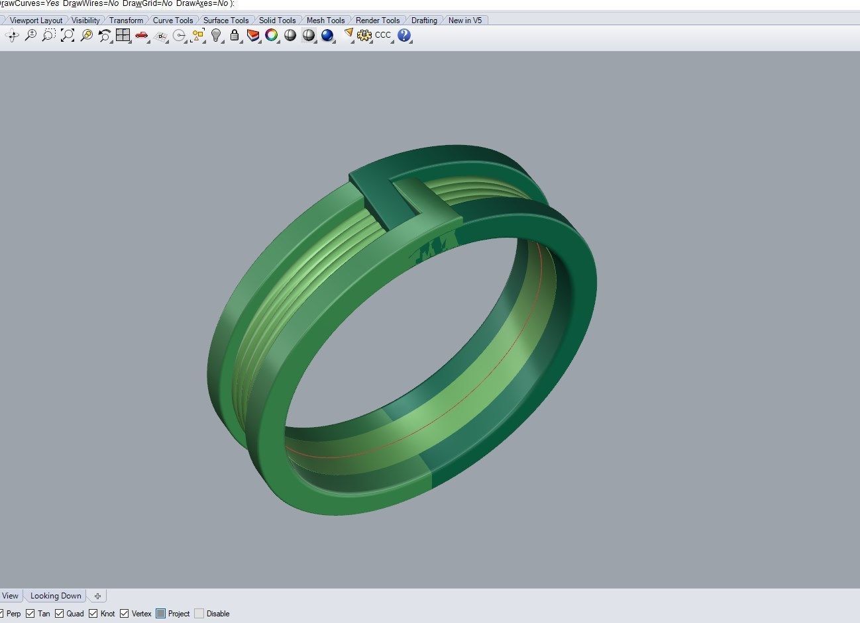Switch to the Looking Down viewport tab

click(56, 596)
